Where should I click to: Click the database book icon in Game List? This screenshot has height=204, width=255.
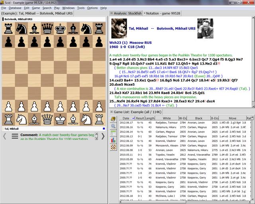coord(114,118)
